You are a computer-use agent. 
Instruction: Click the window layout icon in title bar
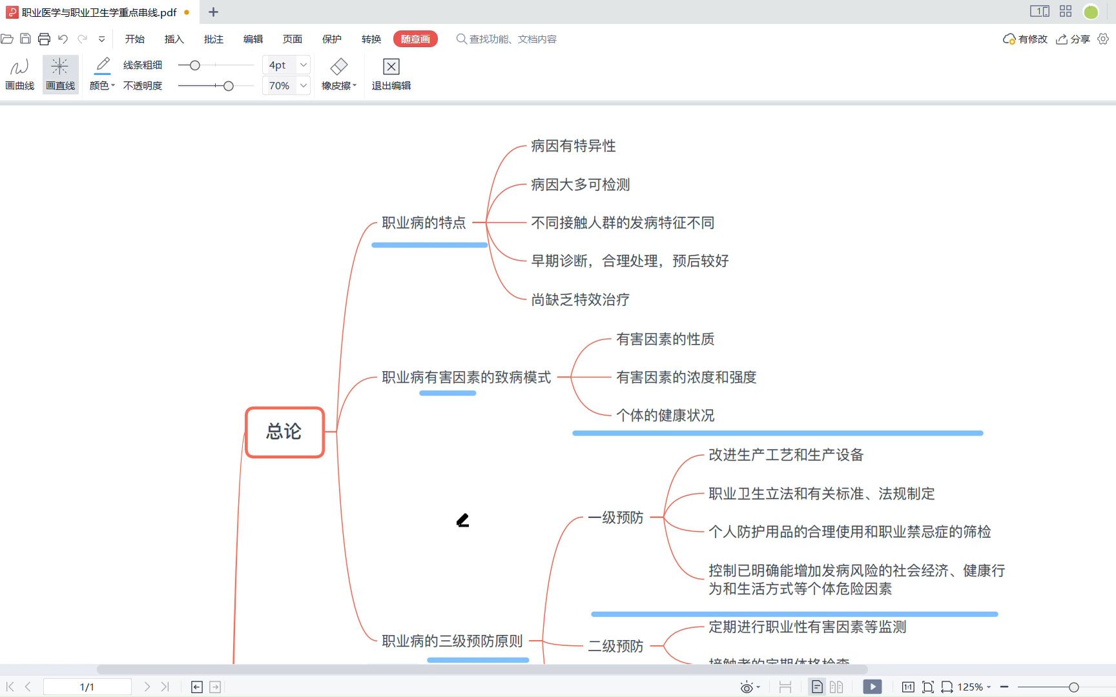click(1039, 11)
